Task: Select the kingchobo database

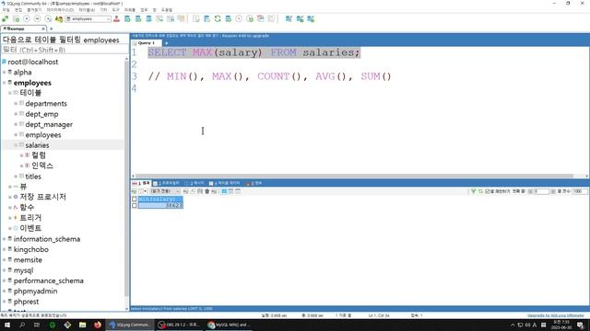Action: coord(30,249)
